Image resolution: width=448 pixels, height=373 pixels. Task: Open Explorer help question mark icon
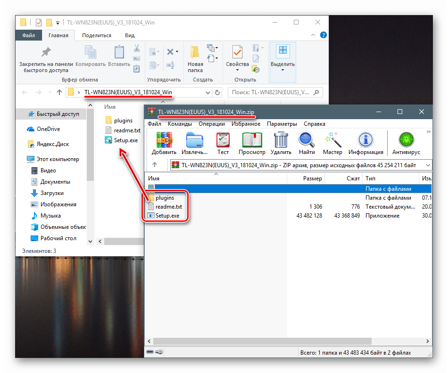324,35
